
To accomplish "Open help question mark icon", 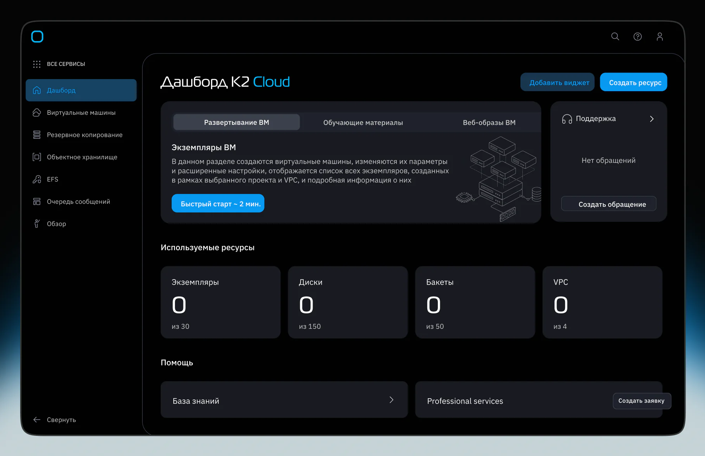I will 638,36.
